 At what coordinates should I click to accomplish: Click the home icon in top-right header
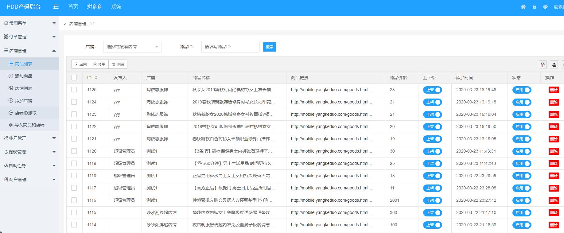[523, 7]
